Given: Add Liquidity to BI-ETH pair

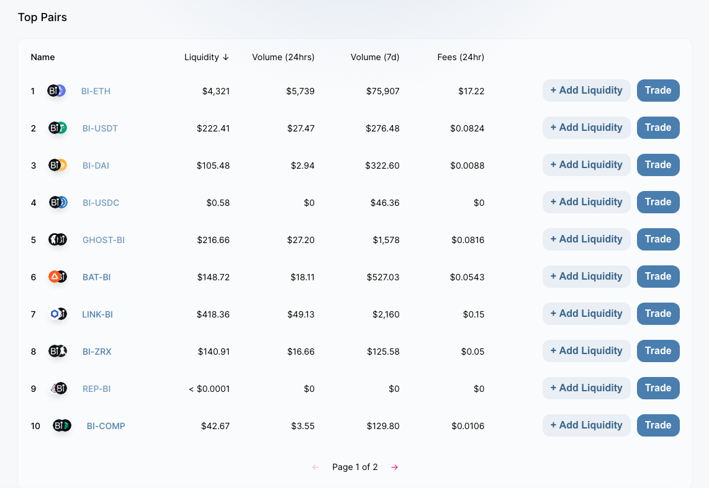Looking at the screenshot, I should (587, 91).
